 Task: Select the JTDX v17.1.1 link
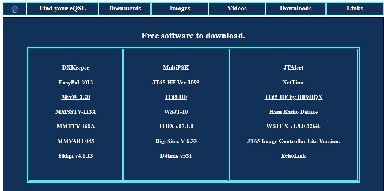(x=176, y=126)
